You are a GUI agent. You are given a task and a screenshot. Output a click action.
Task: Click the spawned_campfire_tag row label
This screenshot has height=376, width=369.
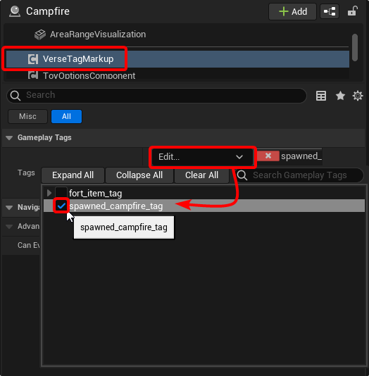[116, 206]
